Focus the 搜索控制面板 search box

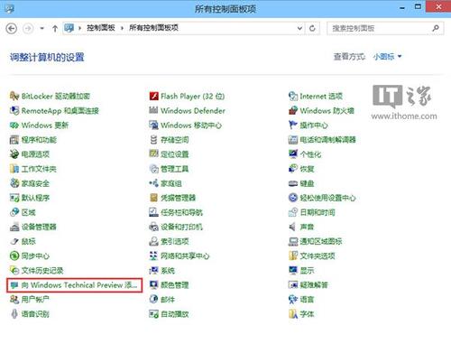[x=385, y=28]
